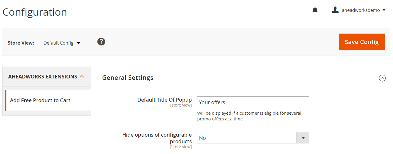Open the notifications bell

click(x=315, y=10)
